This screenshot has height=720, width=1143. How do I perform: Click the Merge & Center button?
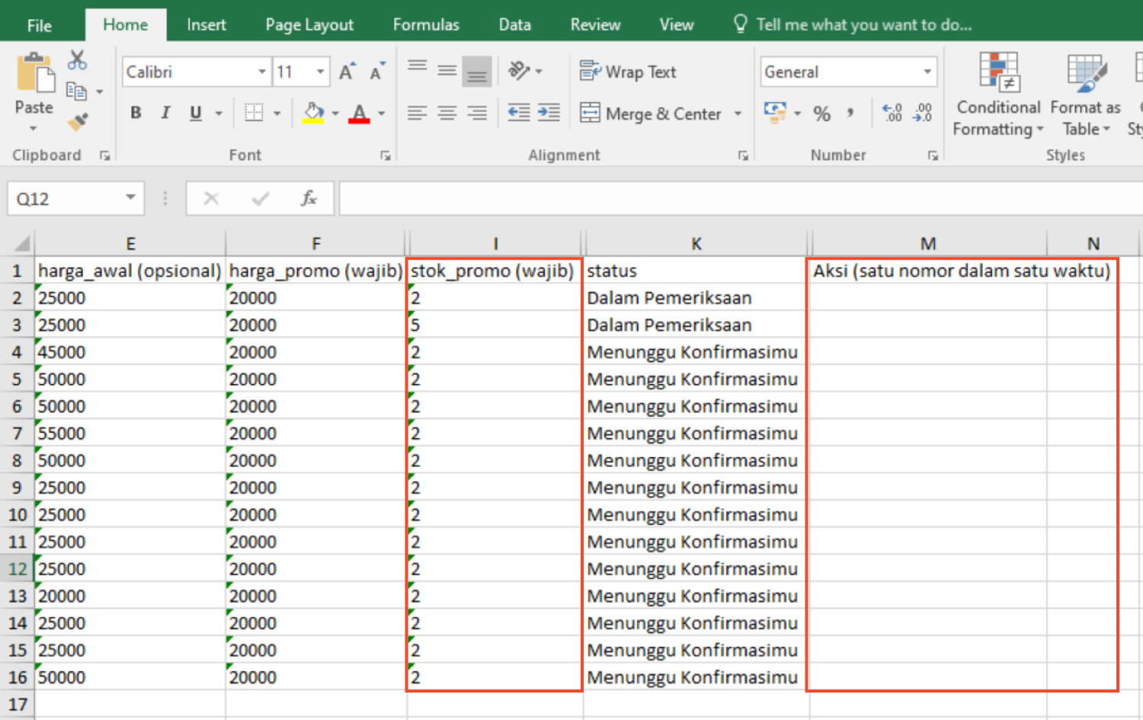click(x=652, y=114)
